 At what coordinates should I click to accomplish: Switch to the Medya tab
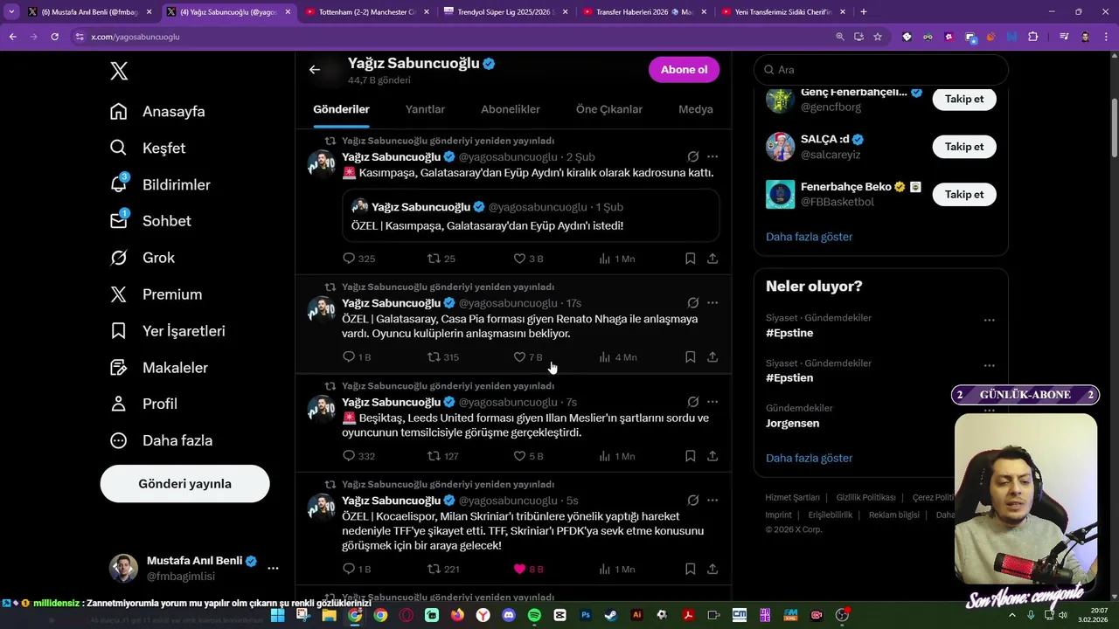click(x=696, y=109)
